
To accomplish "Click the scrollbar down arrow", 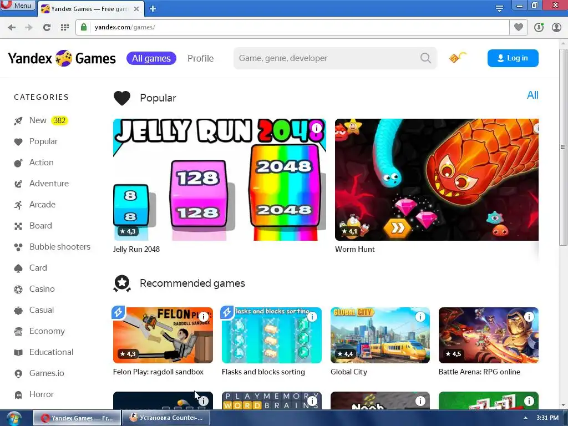I will coord(563,405).
